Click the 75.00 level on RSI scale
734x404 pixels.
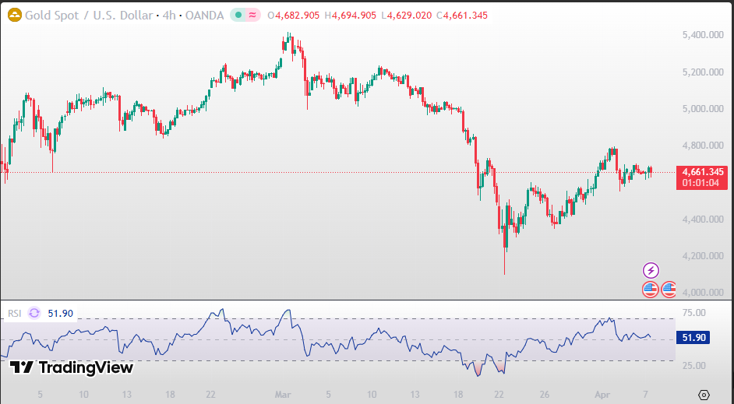tap(693, 313)
